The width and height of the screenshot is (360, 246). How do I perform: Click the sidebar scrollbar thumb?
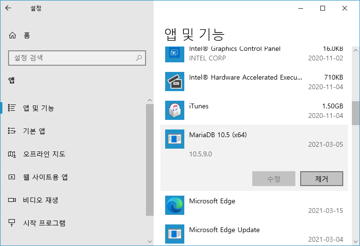[150, 160]
